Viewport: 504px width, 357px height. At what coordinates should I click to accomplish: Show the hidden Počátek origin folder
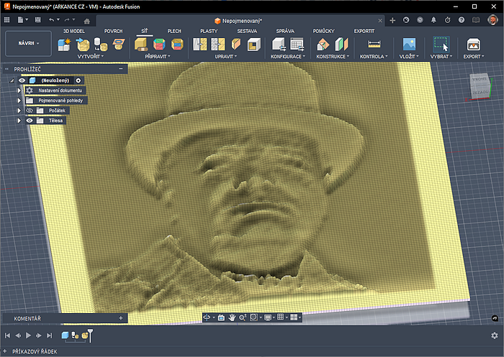click(x=30, y=111)
